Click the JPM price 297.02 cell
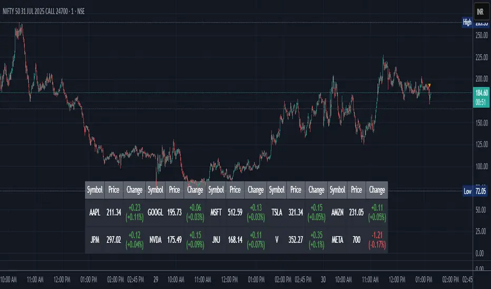 [x=114, y=240]
